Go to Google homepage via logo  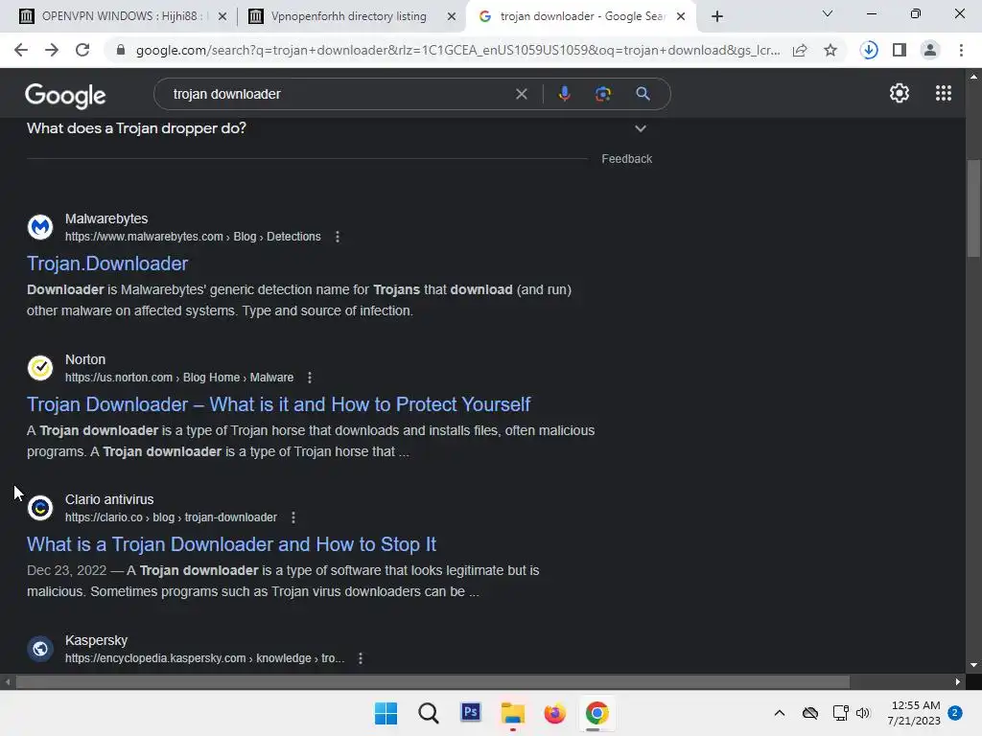[65, 95]
